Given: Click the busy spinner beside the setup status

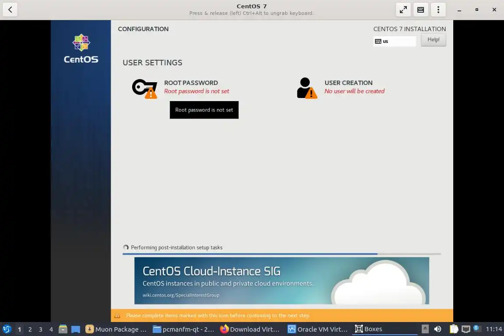Looking at the screenshot, I should pos(126,247).
